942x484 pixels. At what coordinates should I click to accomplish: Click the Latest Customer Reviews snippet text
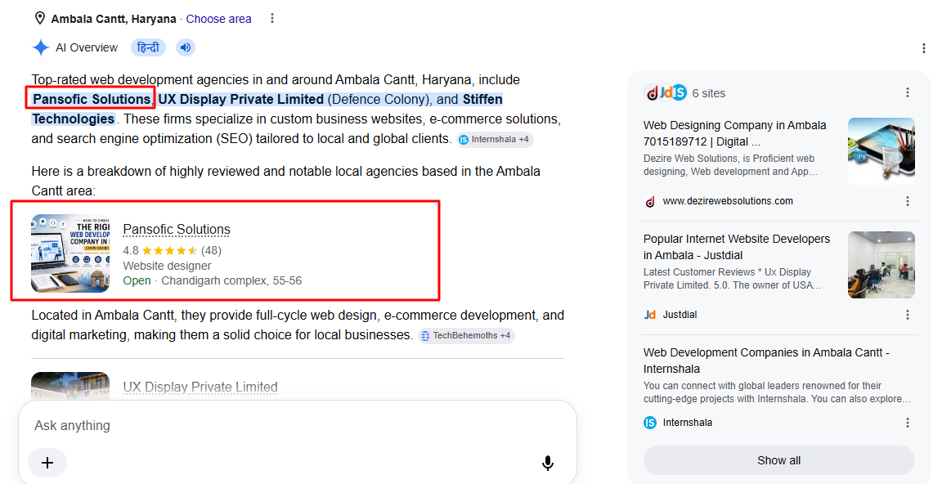point(733,279)
